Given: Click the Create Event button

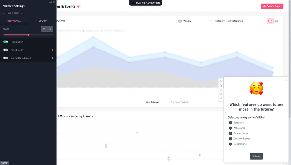Looking at the screenshot, I should pyautogui.click(x=272, y=6).
